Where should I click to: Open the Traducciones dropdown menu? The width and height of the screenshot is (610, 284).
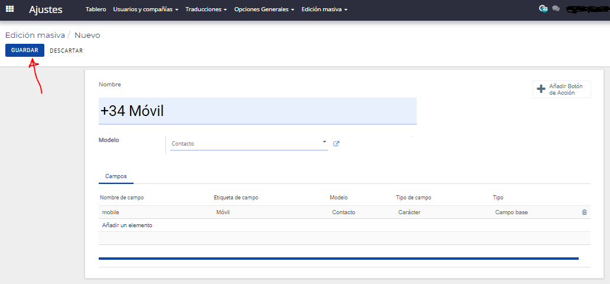click(206, 9)
